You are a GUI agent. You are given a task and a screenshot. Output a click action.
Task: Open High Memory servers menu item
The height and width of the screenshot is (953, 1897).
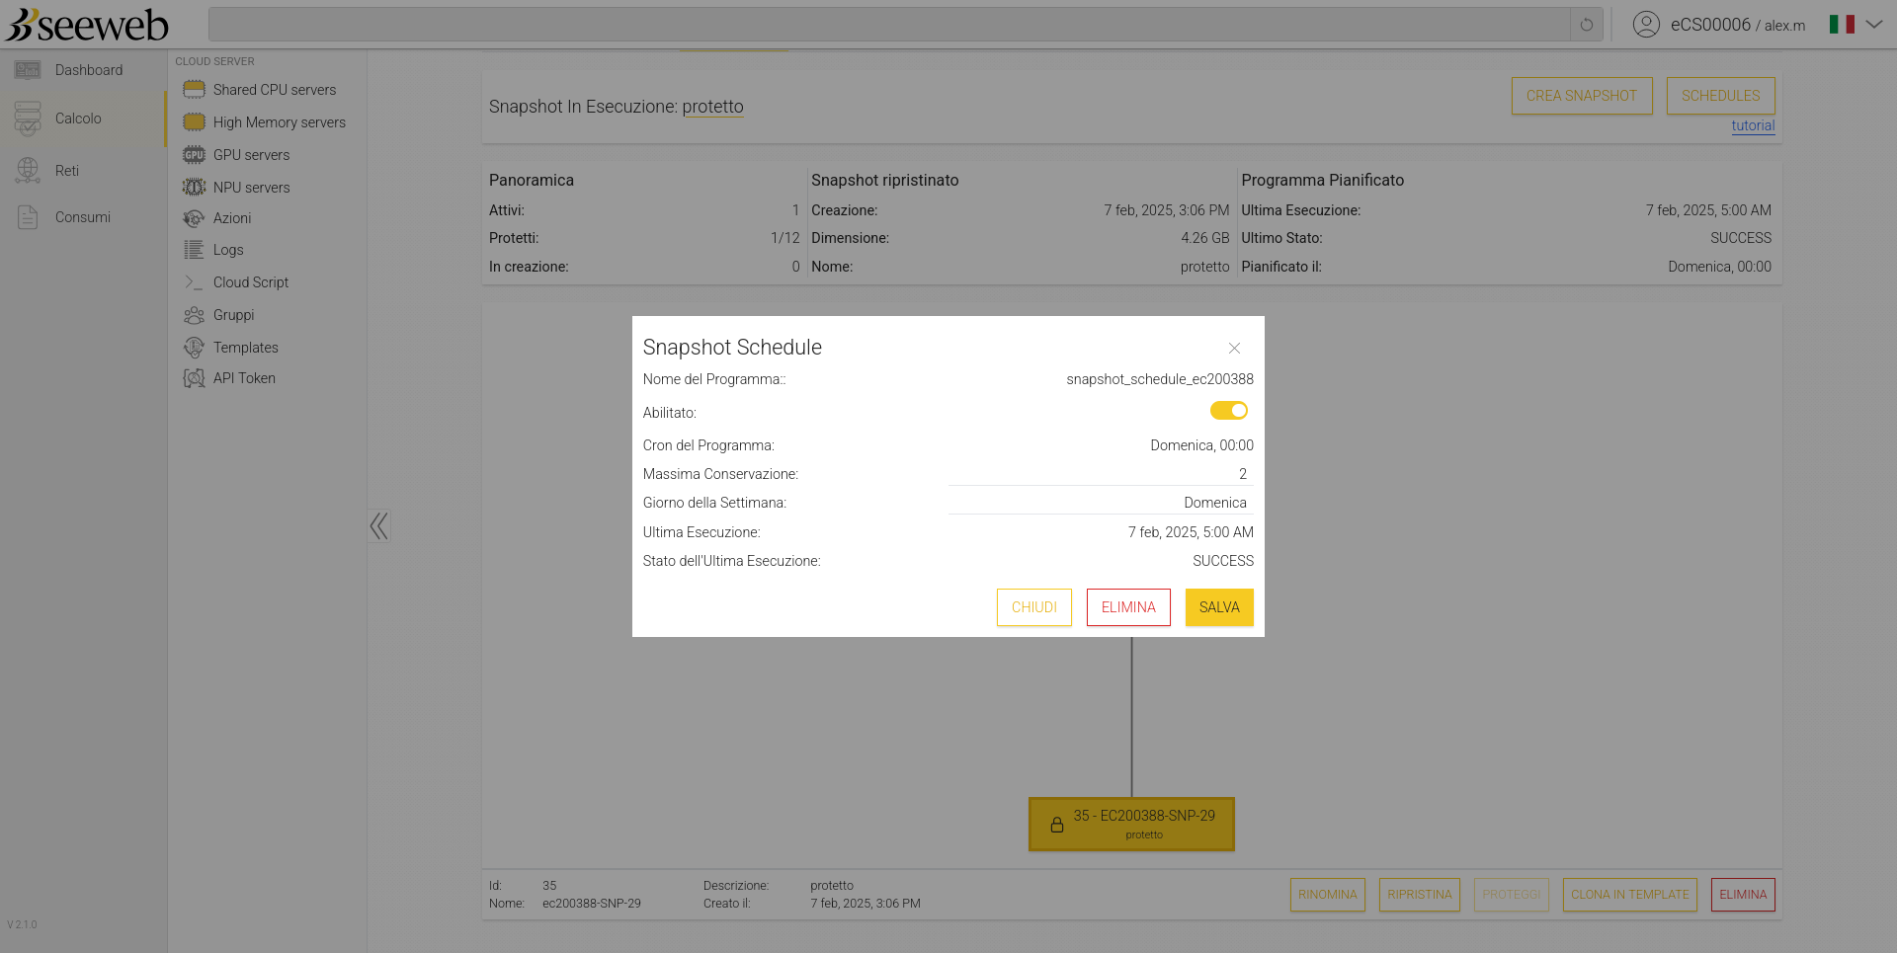pyautogui.click(x=280, y=122)
